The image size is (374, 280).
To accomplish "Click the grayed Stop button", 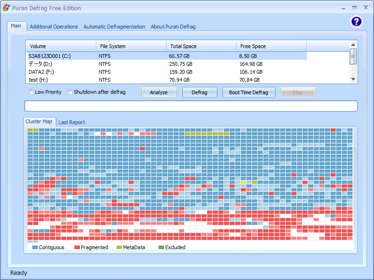I will (x=298, y=92).
